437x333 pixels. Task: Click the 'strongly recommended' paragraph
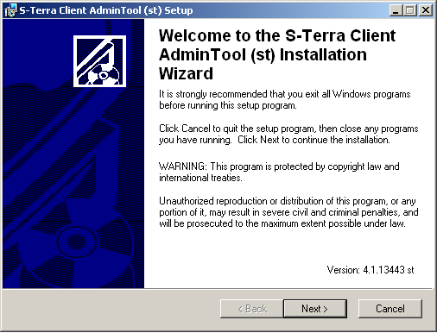[x=285, y=99]
